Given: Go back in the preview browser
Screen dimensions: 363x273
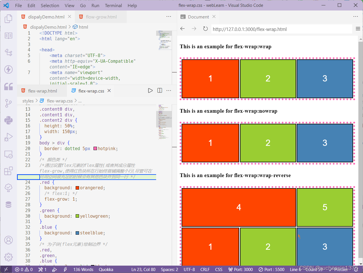Looking at the screenshot, I should (182, 29).
